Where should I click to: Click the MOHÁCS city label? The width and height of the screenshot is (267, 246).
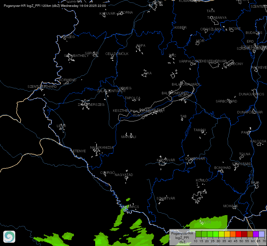(x=230, y=206)
